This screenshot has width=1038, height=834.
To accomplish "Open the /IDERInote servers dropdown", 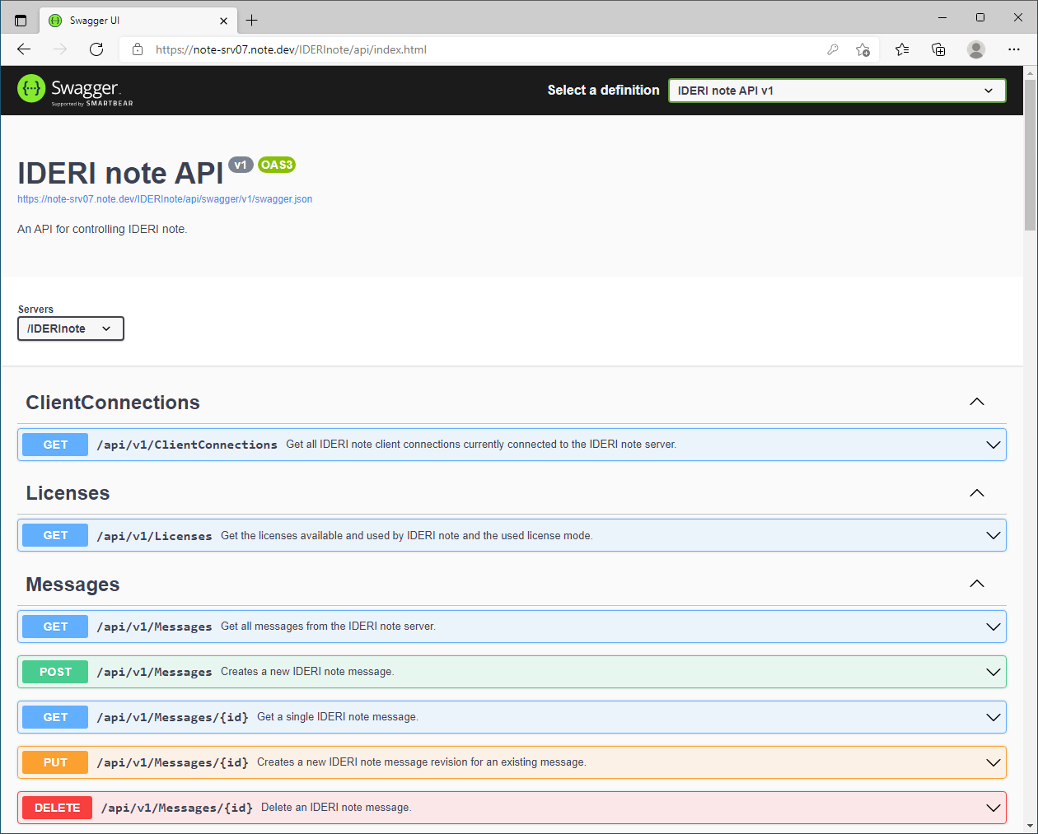I will click(71, 328).
